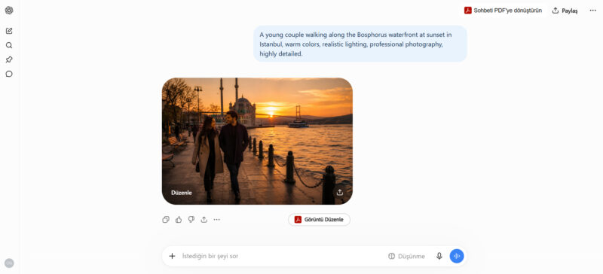Click Düzenle on the generated image
Image resolution: width=603 pixels, height=274 pixels.
point(181,193)
